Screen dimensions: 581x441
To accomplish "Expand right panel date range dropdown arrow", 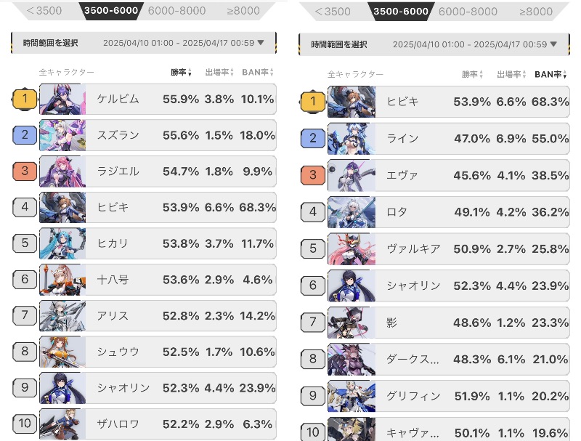I will pyautogui.click(x=553, y=44).
